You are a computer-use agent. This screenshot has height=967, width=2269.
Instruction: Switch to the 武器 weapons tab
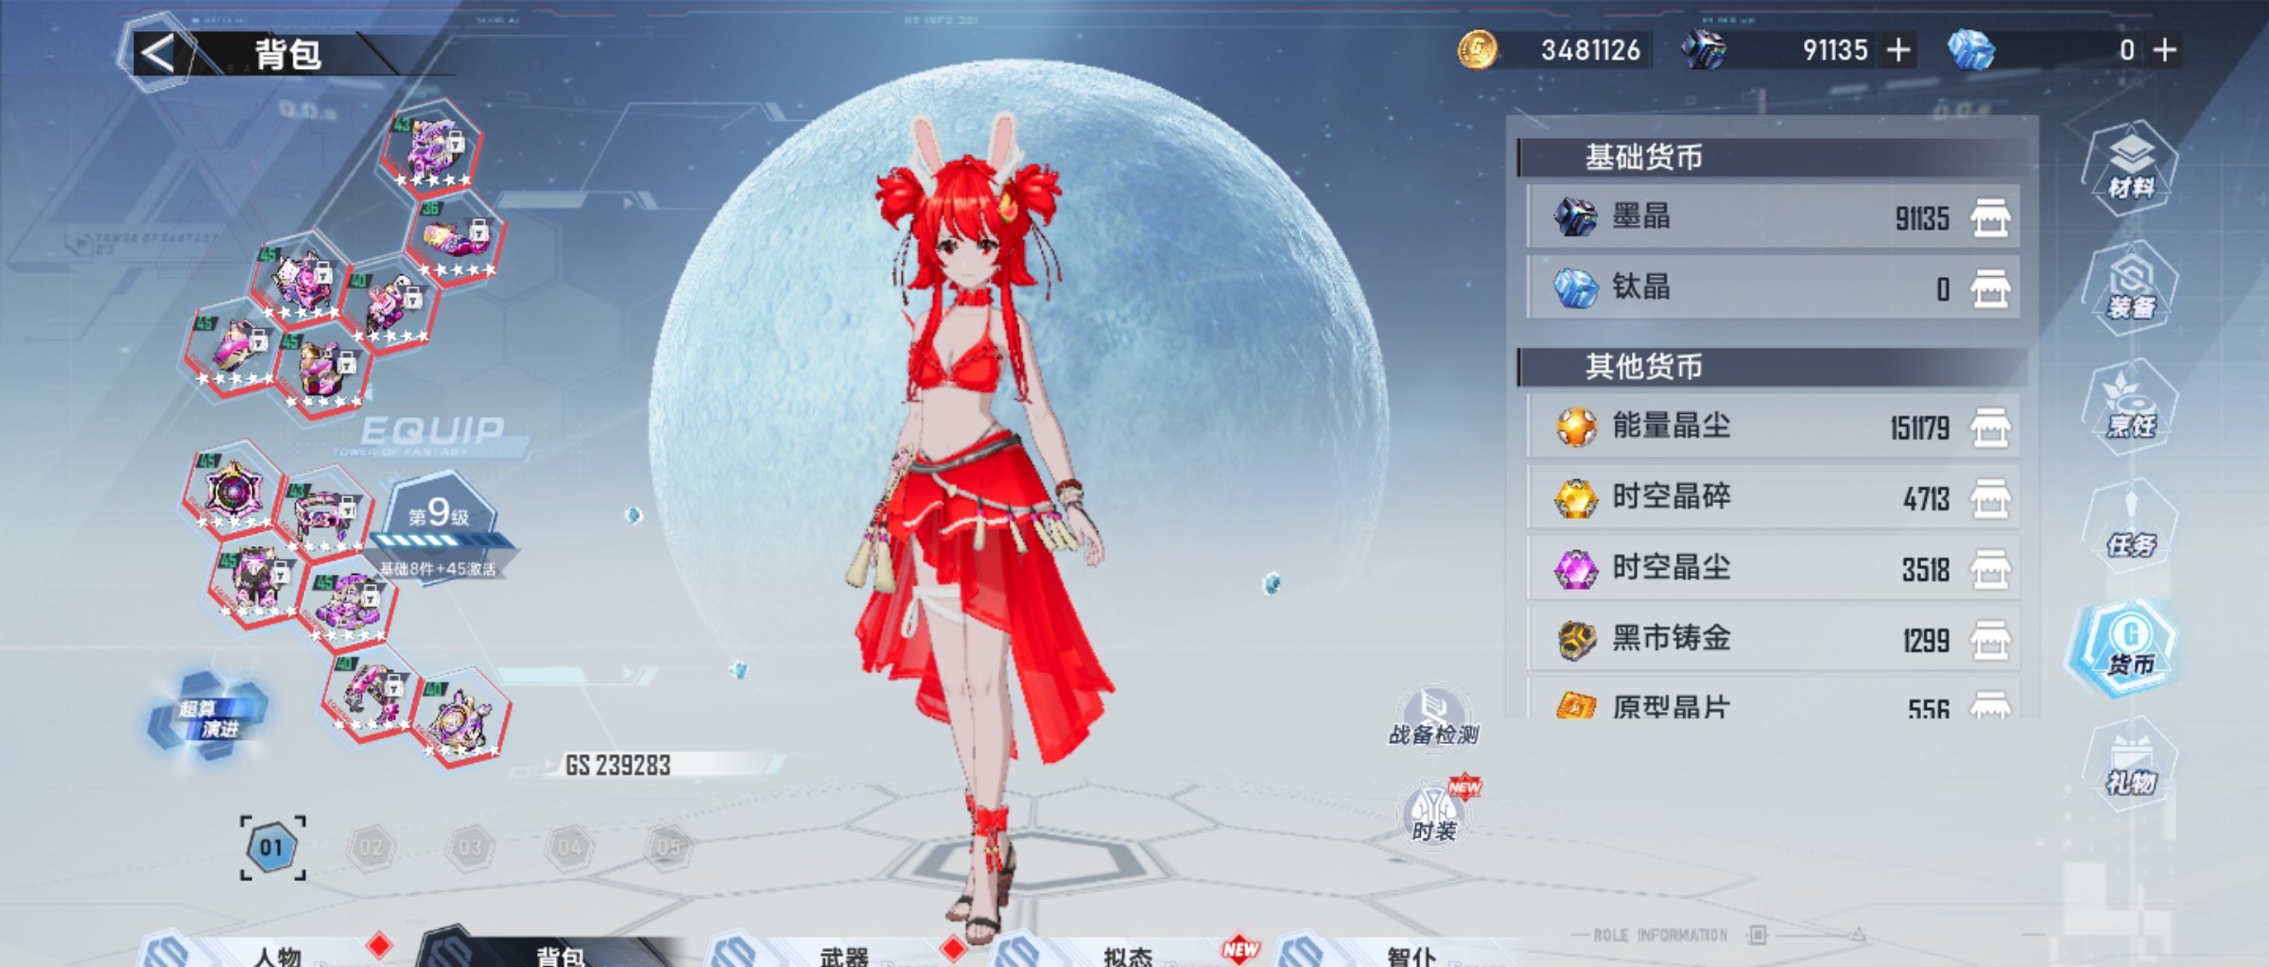click(x=843, y=953)
